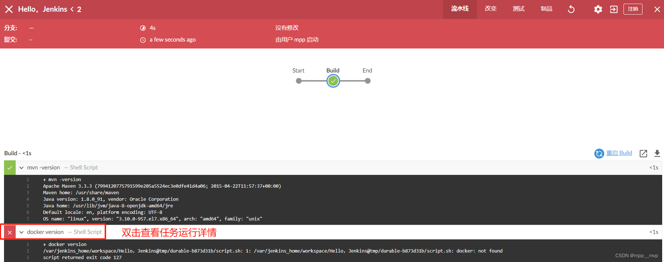This screenshot has height=262, width=664.
Task: Click the red failed X of docker version
Action: [x=10, y=232]
